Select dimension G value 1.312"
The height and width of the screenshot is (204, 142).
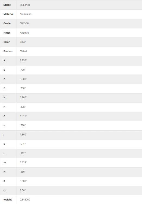23,116
